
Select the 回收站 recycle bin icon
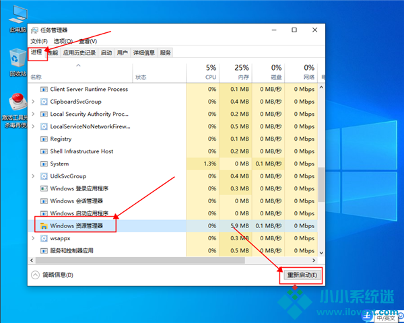pos(18,58)
